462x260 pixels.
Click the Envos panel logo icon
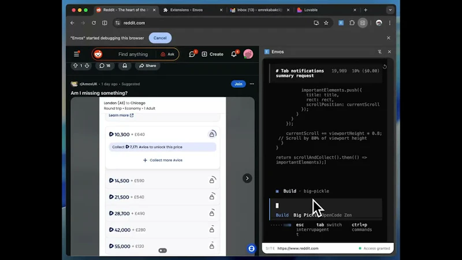267,51
